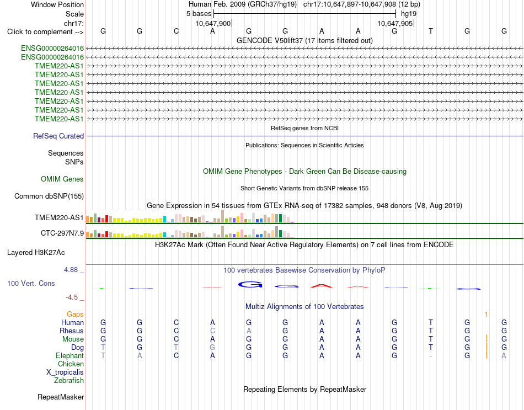
Task: Open GENCODE V50lift37 track title
Action: [304, 40]
